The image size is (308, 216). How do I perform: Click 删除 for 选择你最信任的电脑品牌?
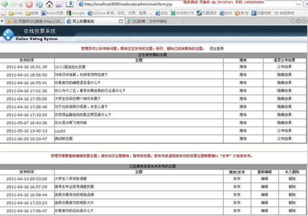292,194
